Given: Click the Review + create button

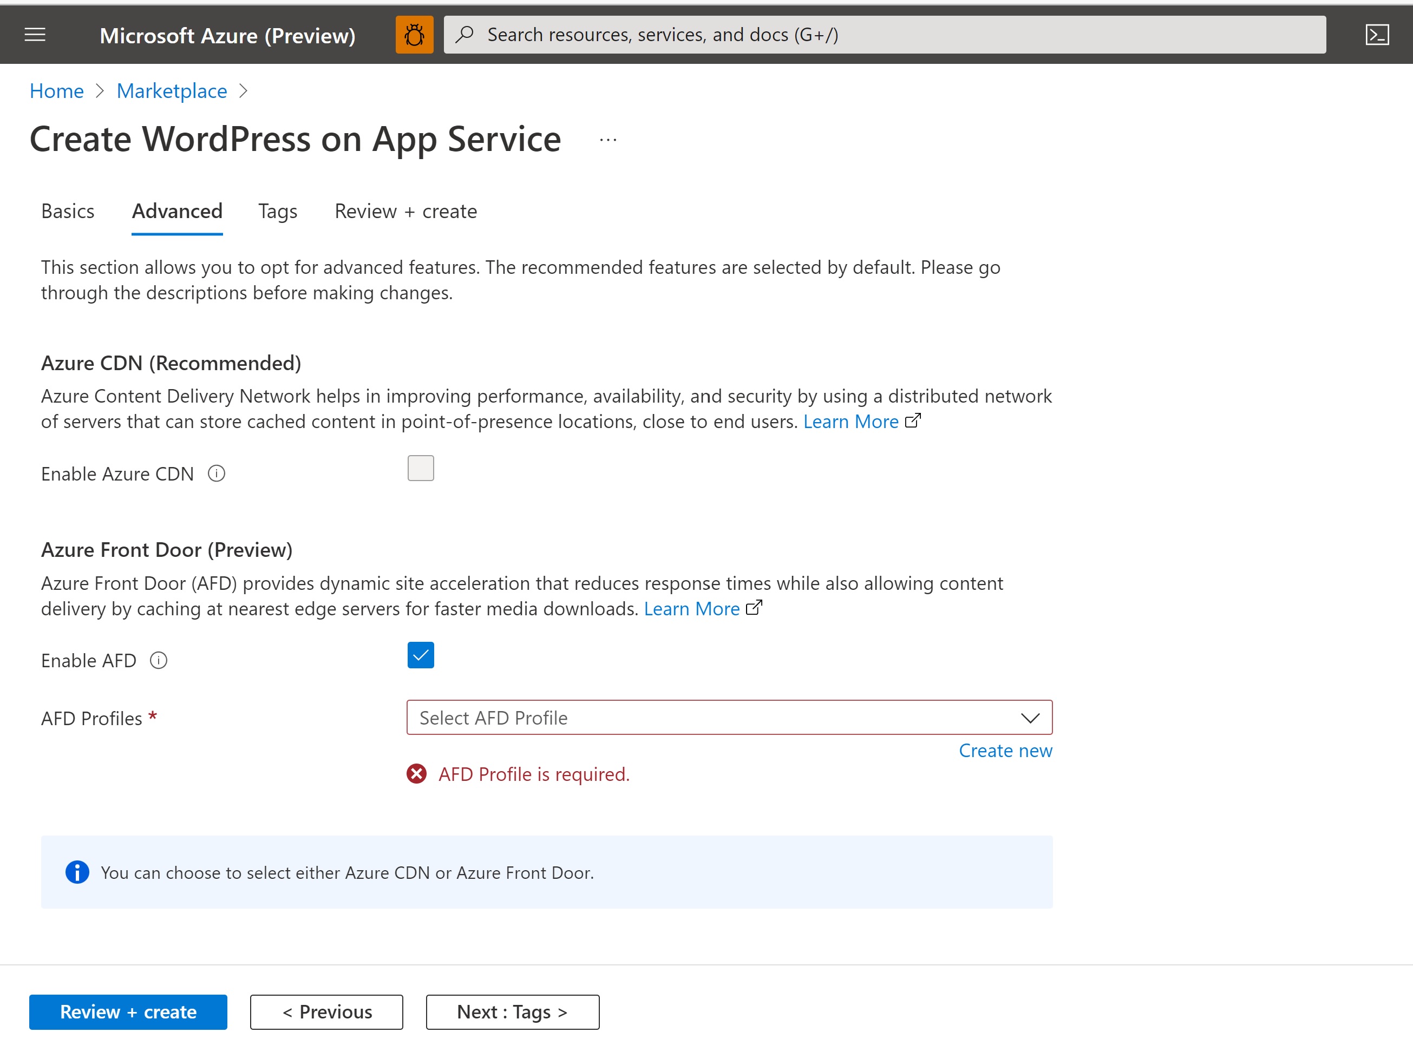Looking at the screenshot, I should [129, 1011].
